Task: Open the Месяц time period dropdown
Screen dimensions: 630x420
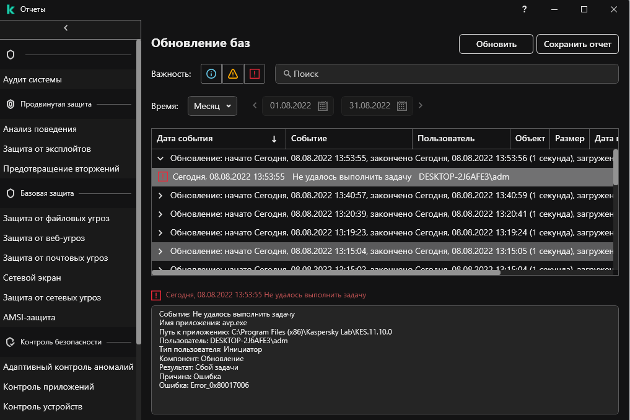Action: [212, 106]
